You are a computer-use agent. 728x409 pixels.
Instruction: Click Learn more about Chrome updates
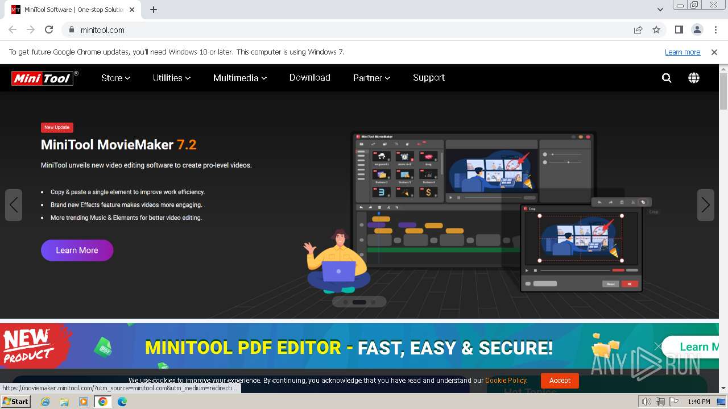(682, 52)
